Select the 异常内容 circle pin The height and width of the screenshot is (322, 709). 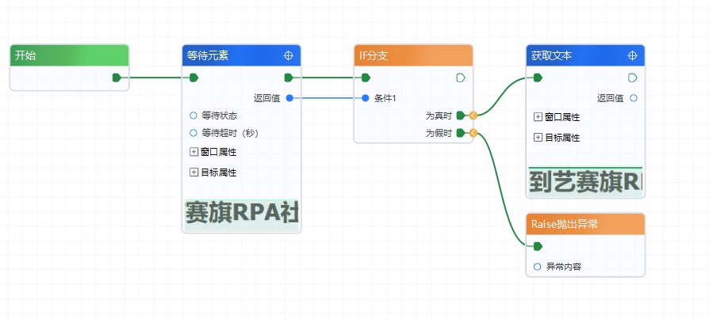click(x=538, y=267)
